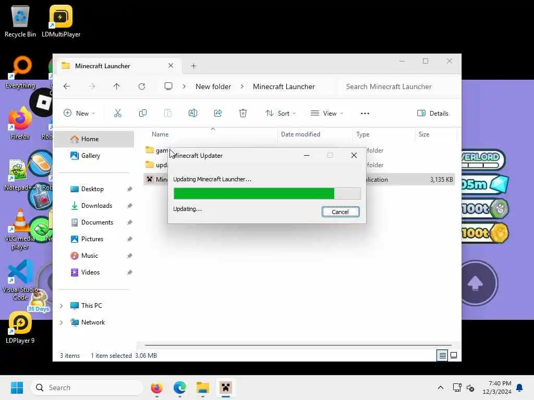Expand the This PC tree node

click(62, 306)
